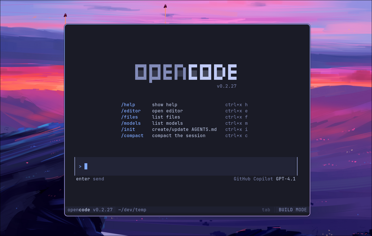Click the 'ctrl+x e' shortcut text
Image resolution: width=372 pixels, height=236 pixels.
point(237,111)
